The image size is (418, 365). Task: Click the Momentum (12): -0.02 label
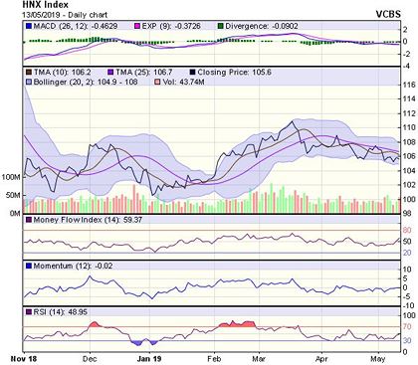73,266
